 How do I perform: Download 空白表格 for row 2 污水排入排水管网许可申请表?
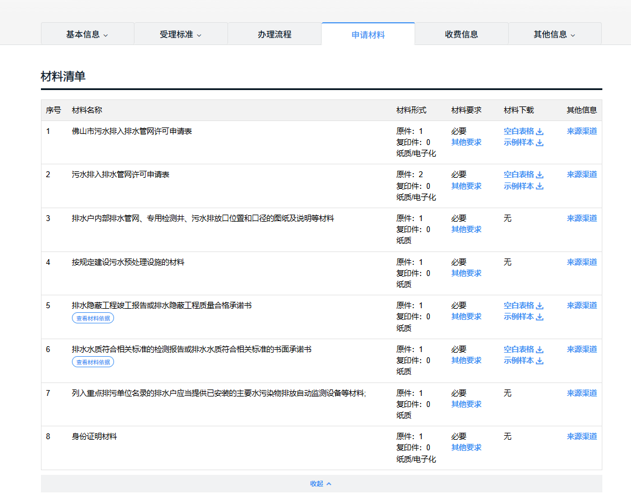click(x=523, y=174)
